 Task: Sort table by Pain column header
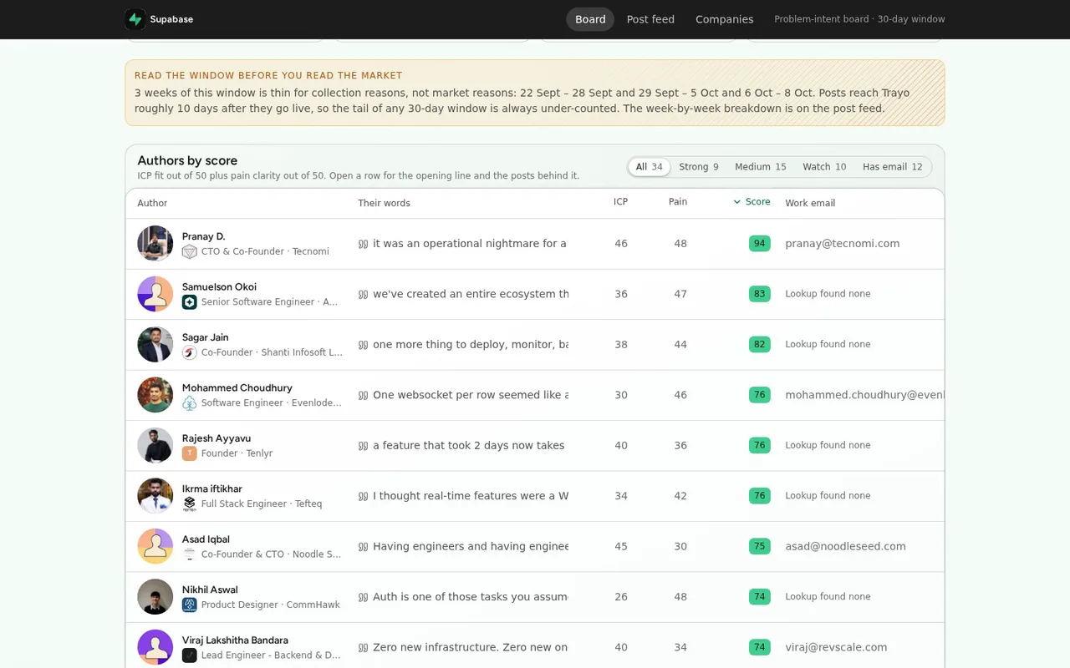[678, 202]
